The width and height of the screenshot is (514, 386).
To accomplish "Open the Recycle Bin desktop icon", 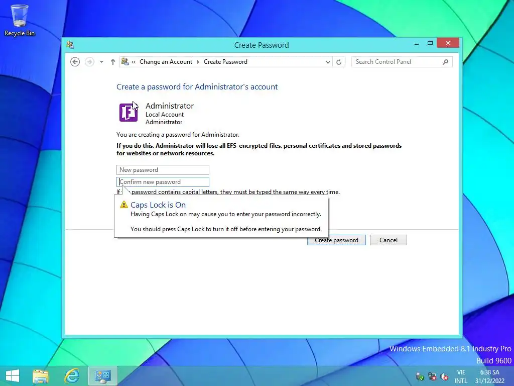I will (x=20, y=20).
